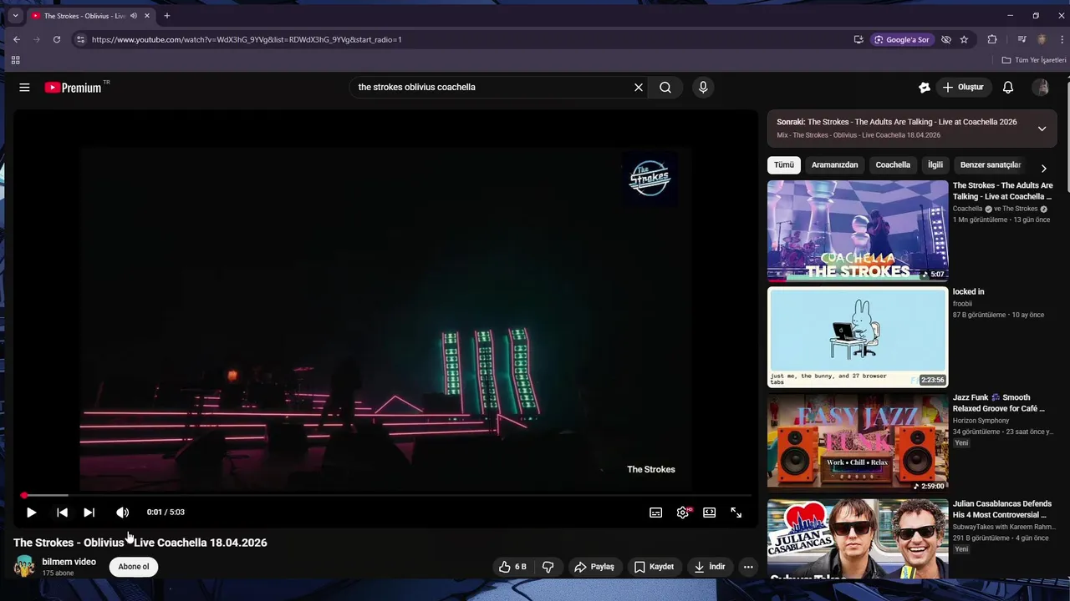Click the Oluştur create button

click(x=963, y=87)
